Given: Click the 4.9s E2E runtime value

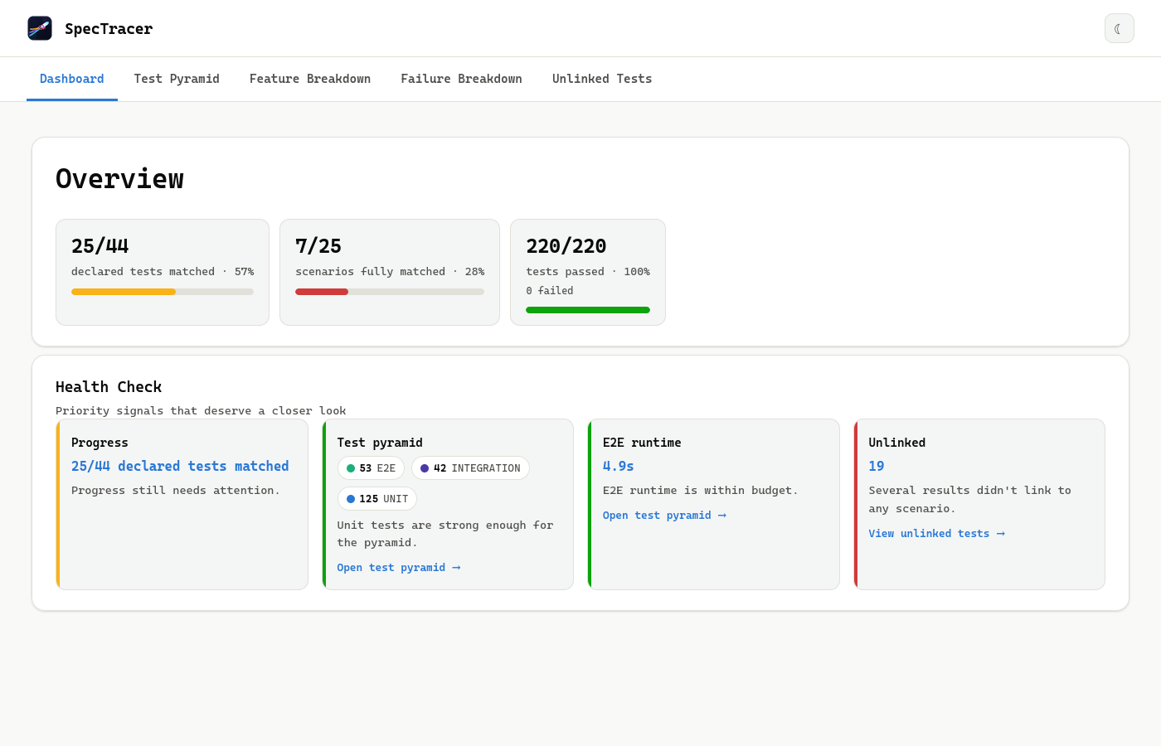Looking at the screenshot, I should tap(619, 466).
